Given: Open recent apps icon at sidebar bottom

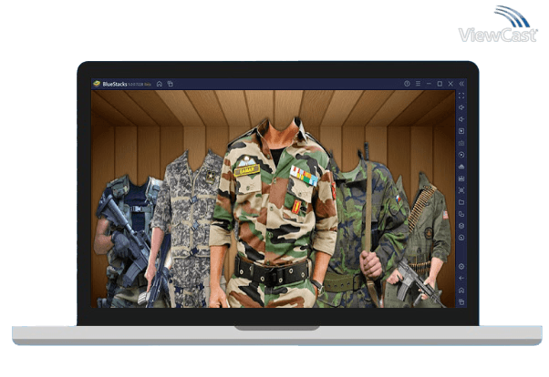Looking at the screenshot, I should (461, 301).
